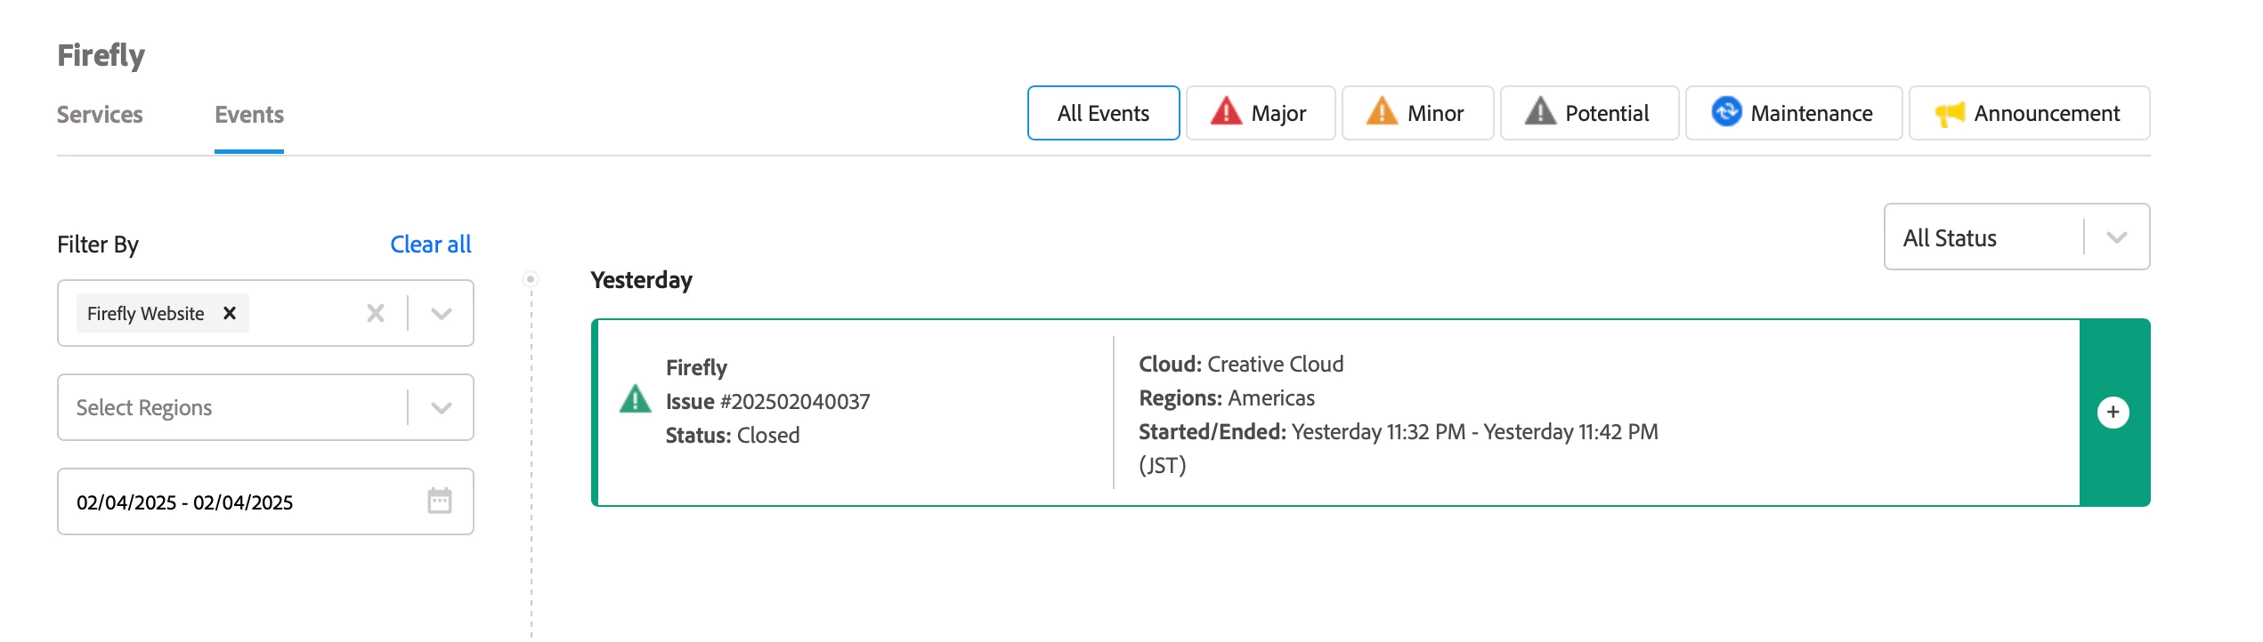Click the red Major warning icon
Screen dimensions: 2263x642
coord(1226,112)
